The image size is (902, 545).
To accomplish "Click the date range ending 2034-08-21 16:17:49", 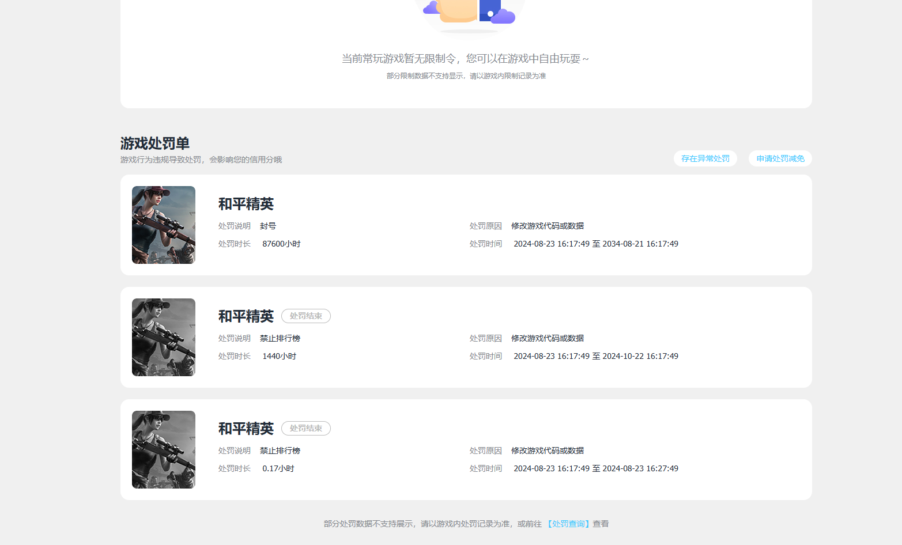I will (596, 244).
